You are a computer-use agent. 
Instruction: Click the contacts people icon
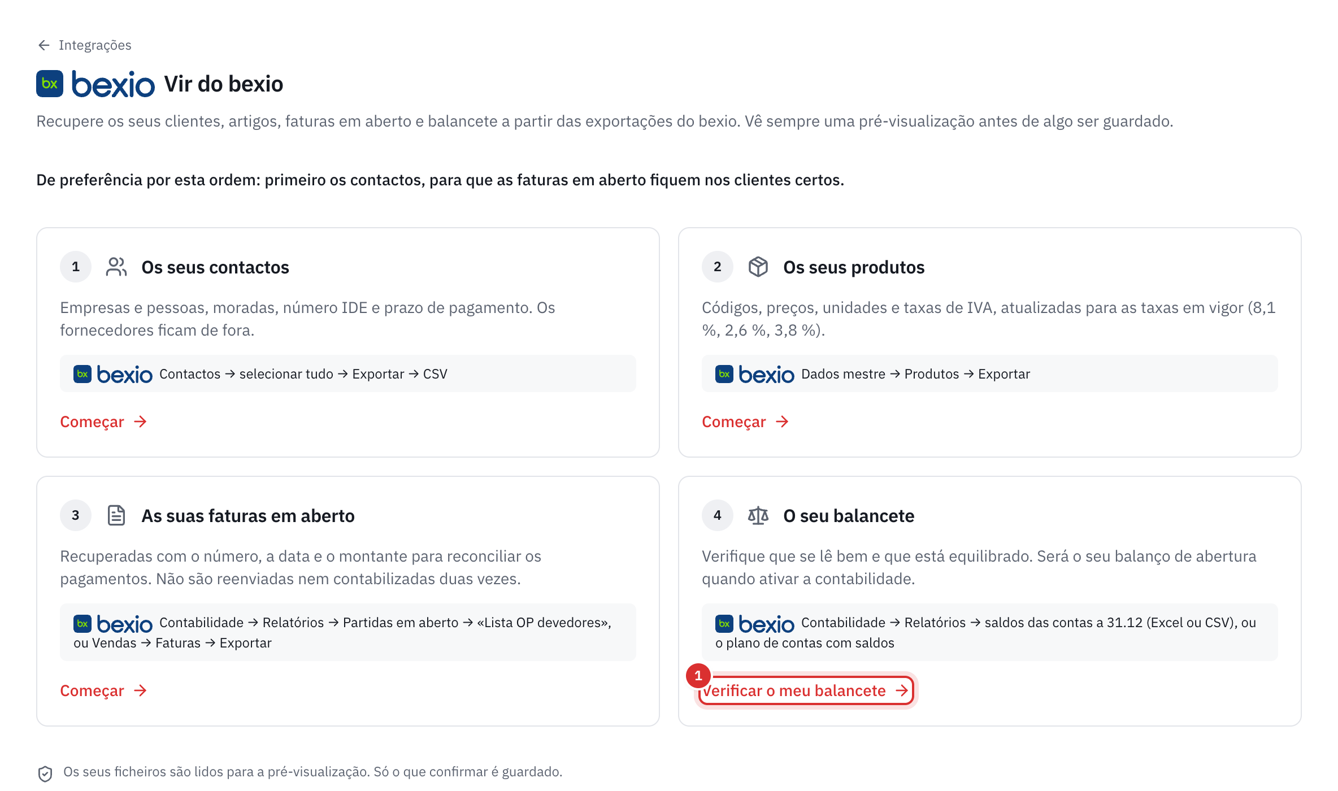coord(116,267)
